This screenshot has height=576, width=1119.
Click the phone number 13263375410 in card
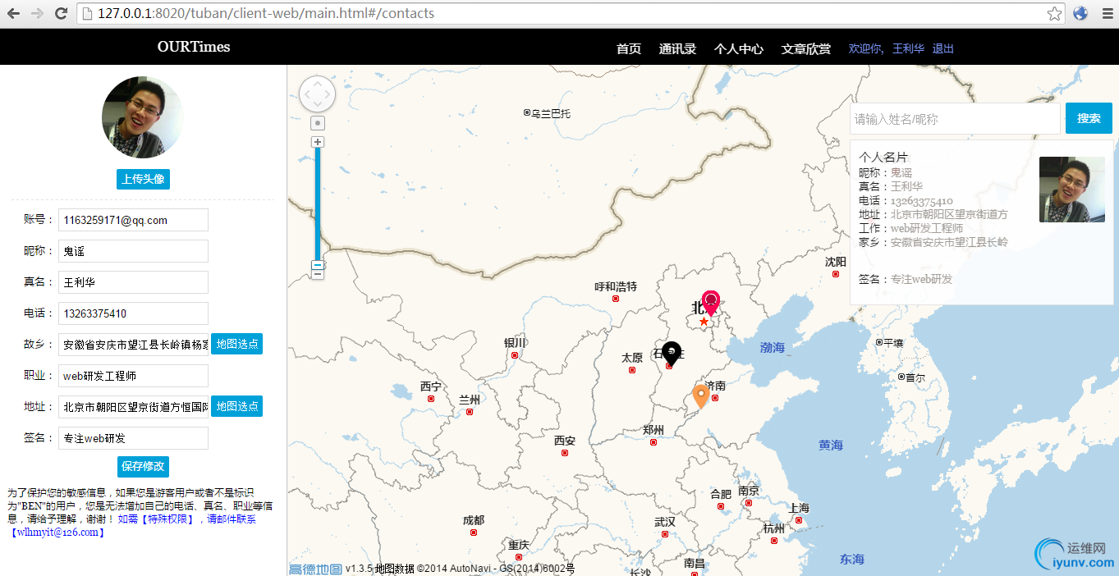(x=922, y=201)
